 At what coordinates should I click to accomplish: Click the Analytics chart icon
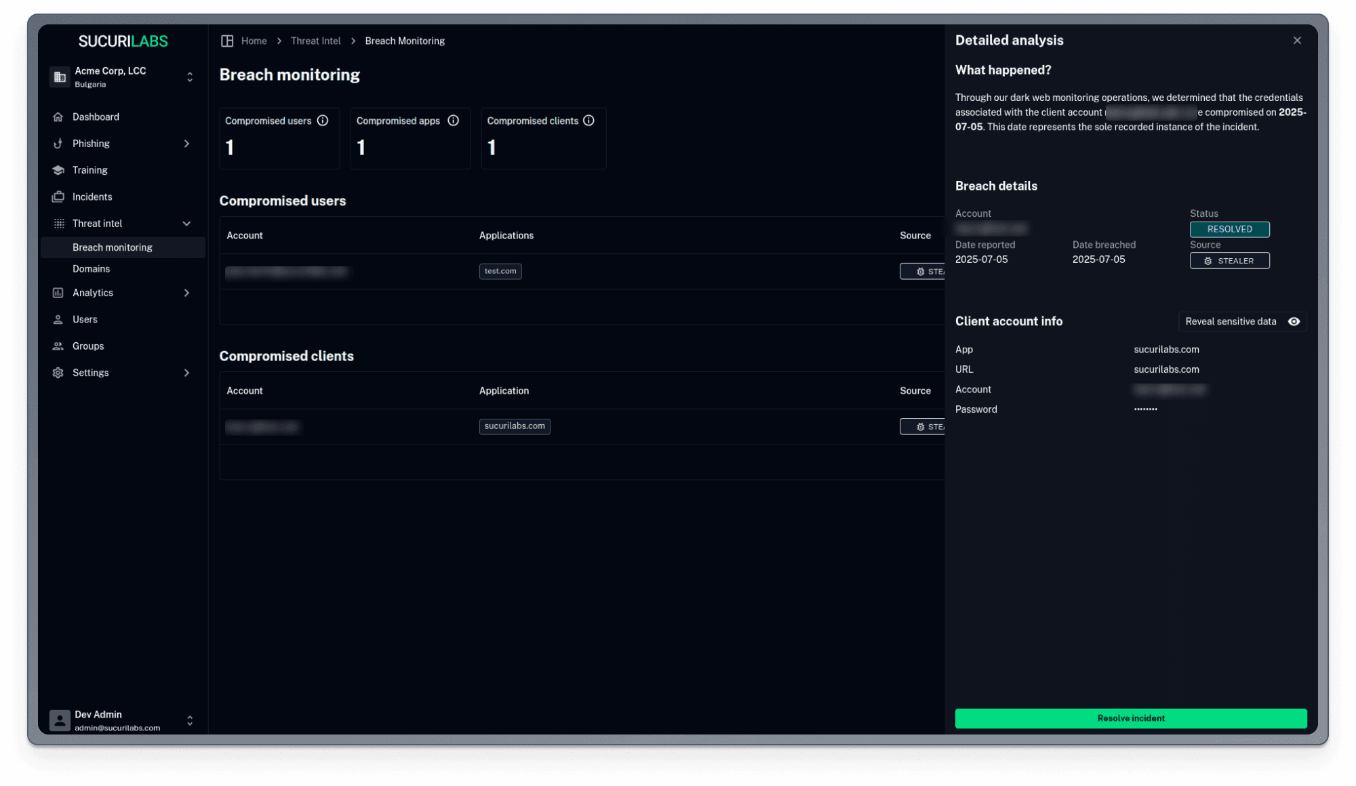tap(58, 293)
